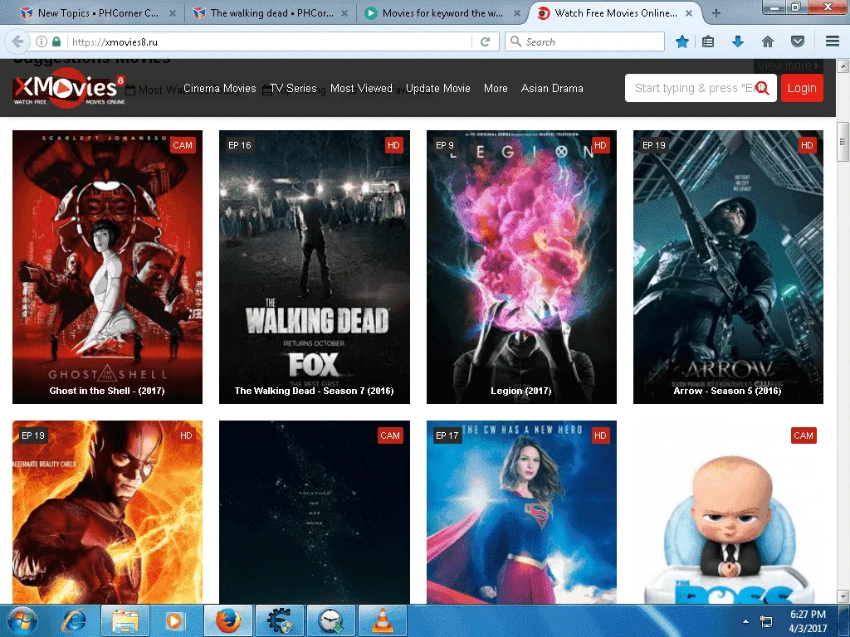Open the downloads arrow icon

coord(738,41)
